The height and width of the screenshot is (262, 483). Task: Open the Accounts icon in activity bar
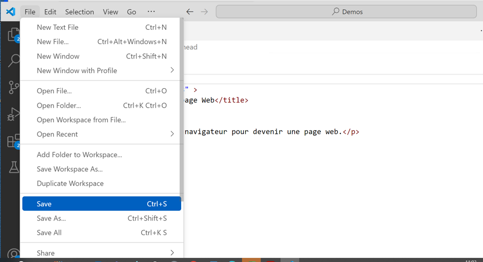[13, 253]
